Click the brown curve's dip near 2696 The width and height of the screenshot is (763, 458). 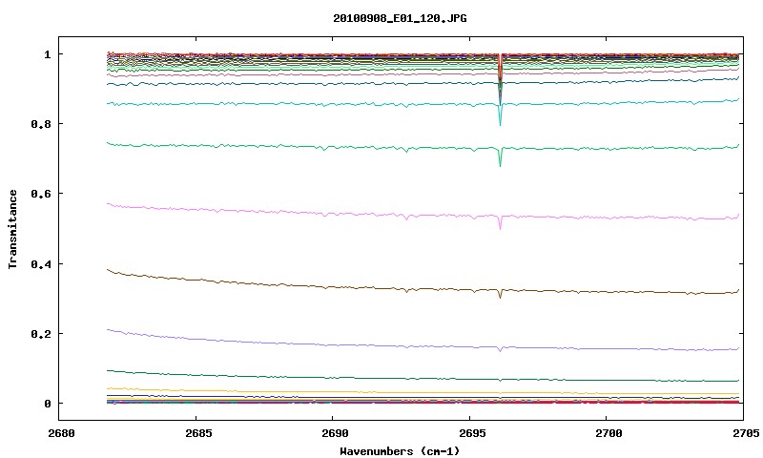[500, 294]
